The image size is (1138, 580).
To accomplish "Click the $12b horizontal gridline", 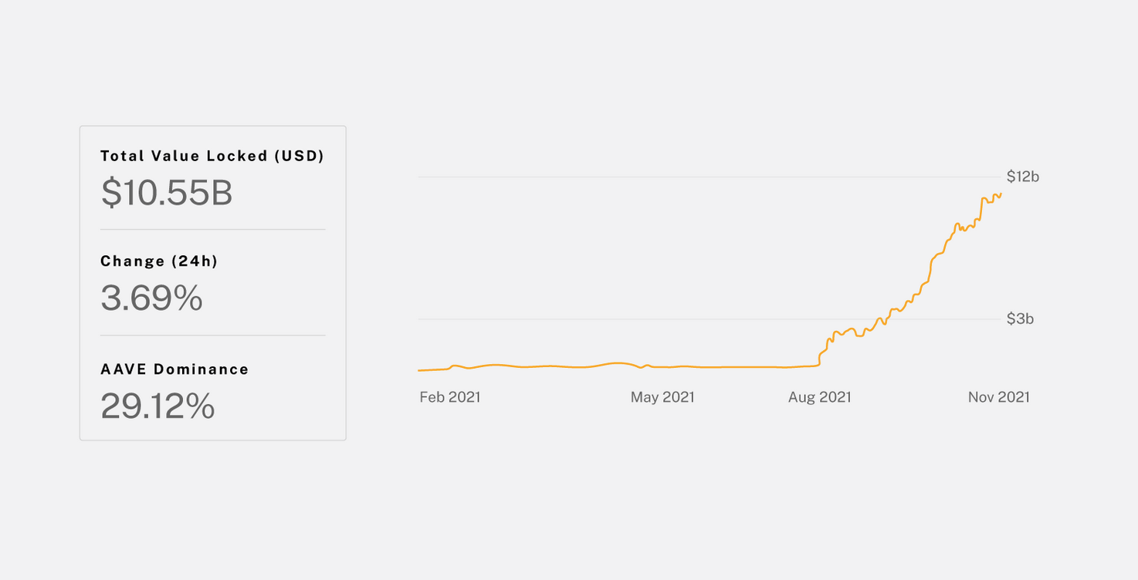I will pyautogui.click(x=695, y=177).
